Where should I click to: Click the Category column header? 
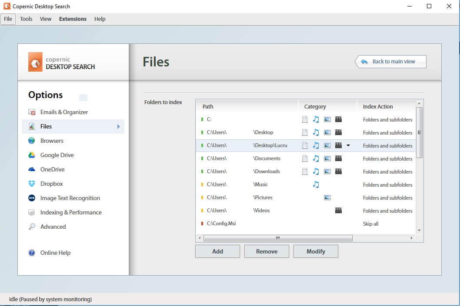point(327,107)
